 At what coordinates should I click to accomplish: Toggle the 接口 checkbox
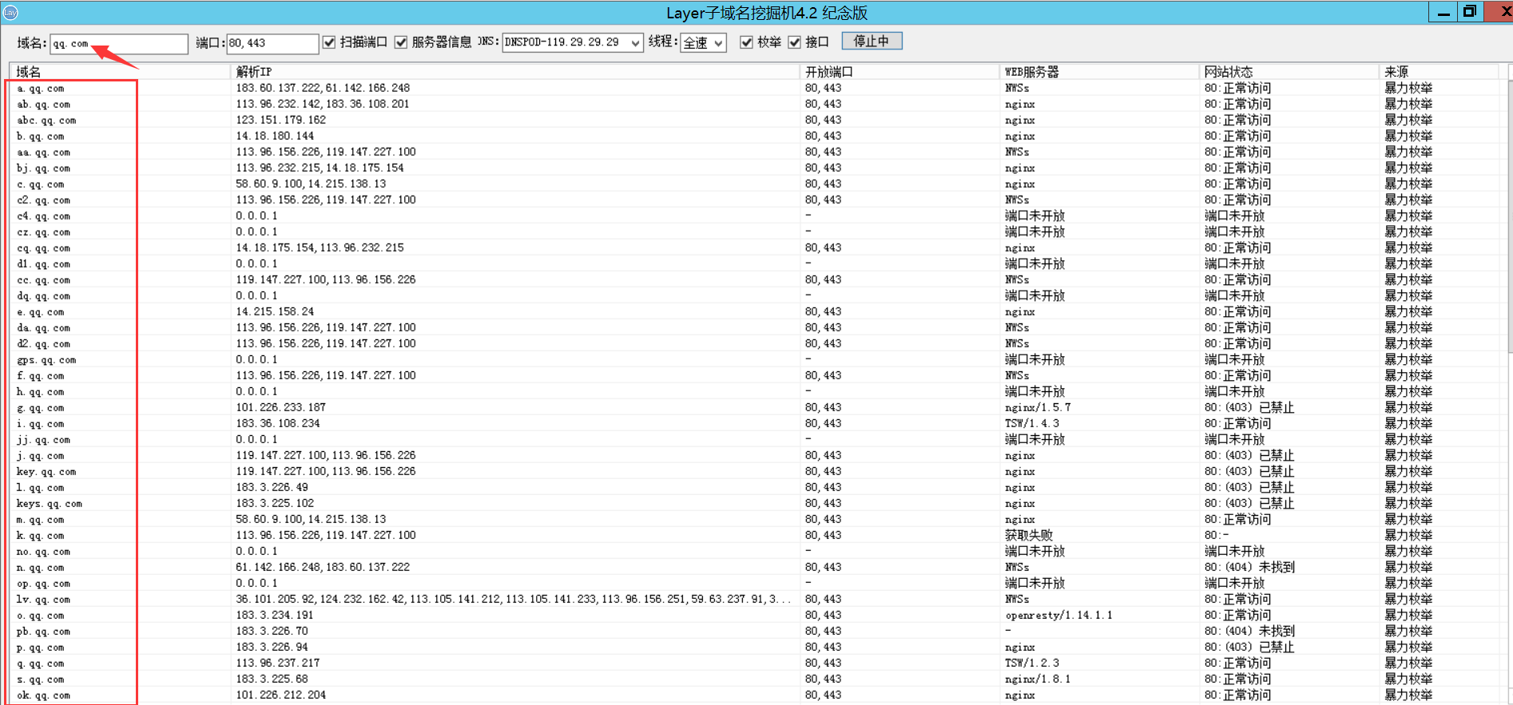(x=794, y=42)
